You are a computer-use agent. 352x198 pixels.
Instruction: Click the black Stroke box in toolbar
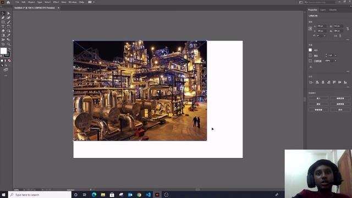[x=8, y=55]
